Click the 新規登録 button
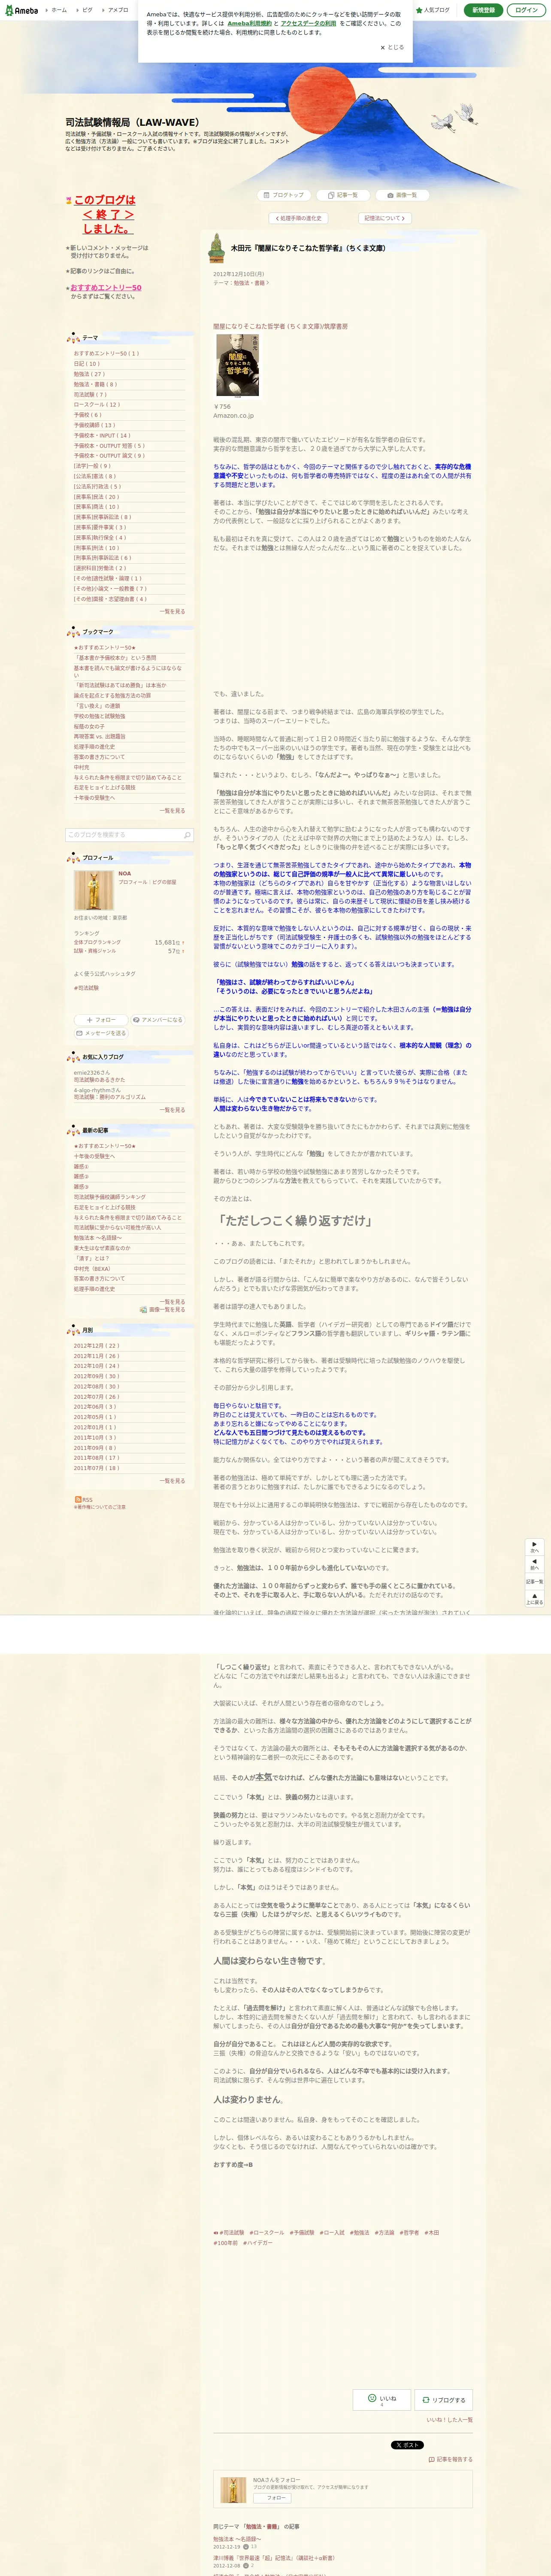The image size is (551, 2576). 483,10
